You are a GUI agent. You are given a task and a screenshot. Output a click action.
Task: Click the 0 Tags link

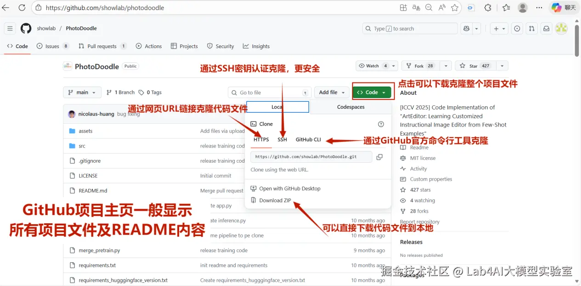(150, 92)
